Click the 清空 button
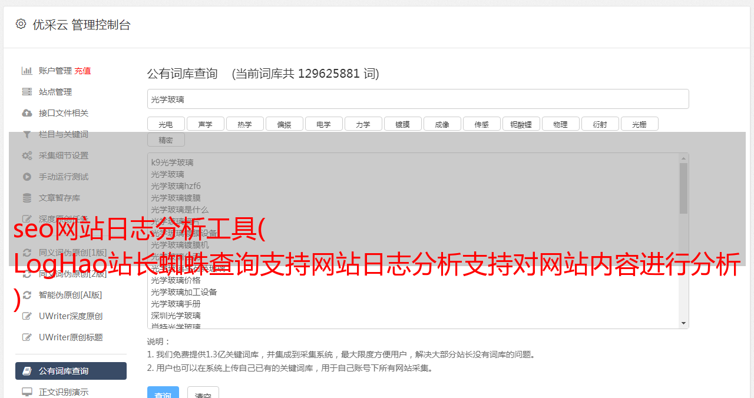The image size is (754, 398). tap(203, 393)
